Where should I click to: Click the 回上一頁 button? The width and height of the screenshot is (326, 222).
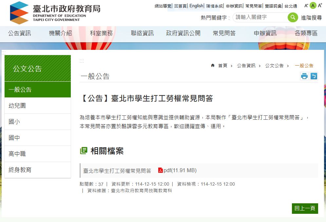pyautogui.click(x=304, y=208)
